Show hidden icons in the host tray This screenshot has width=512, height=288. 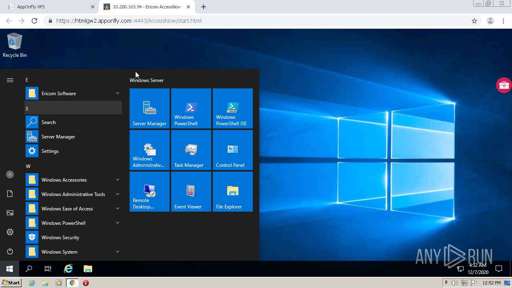[x=446, y=283]
